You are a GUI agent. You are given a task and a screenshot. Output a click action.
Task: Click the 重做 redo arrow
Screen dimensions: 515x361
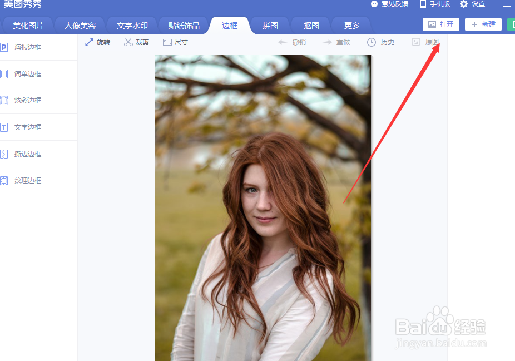327,42
